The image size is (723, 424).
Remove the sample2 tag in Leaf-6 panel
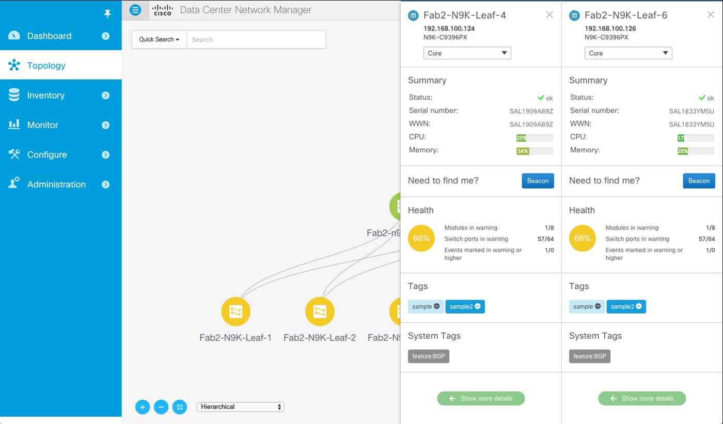pyautogui.click(x=638, y=306)
